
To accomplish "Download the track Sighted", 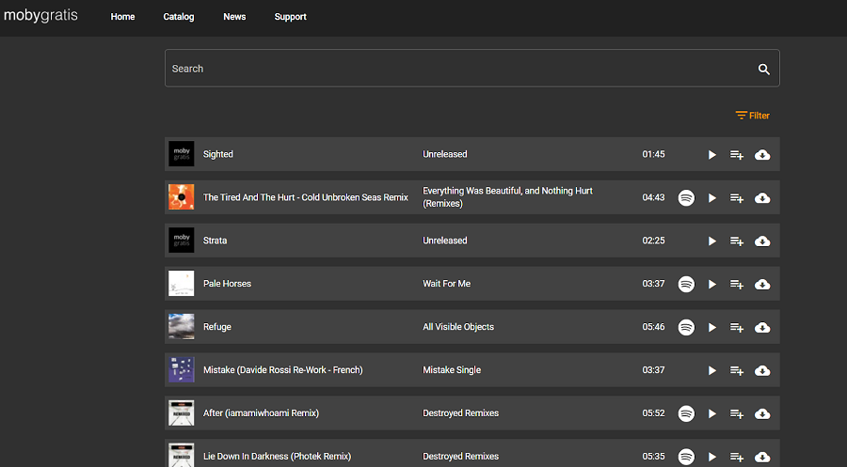I will [x=762, y=155].
